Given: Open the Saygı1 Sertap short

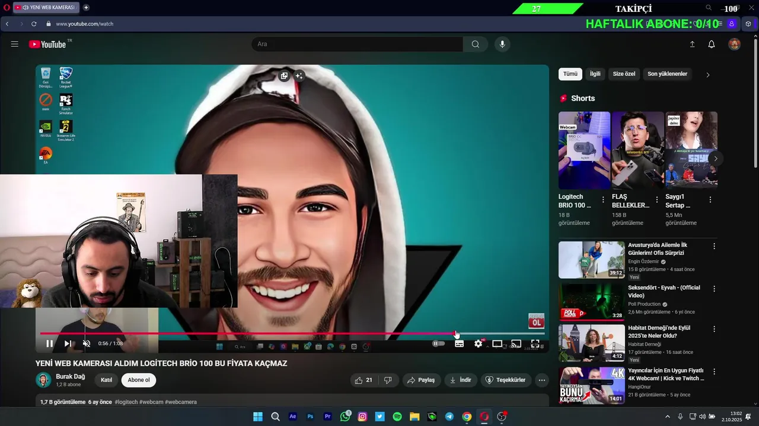Looking at the screenshot, I should pos(691,150).
